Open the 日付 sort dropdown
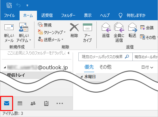 click(147, 67)
